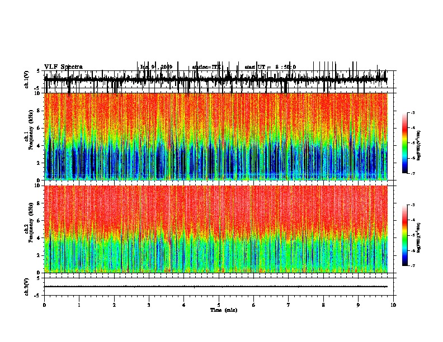This screenshot has width=443, height=342.
Task: Click the "6" kHz tick of ch.1 spectrogram
Action: [39, 129]
